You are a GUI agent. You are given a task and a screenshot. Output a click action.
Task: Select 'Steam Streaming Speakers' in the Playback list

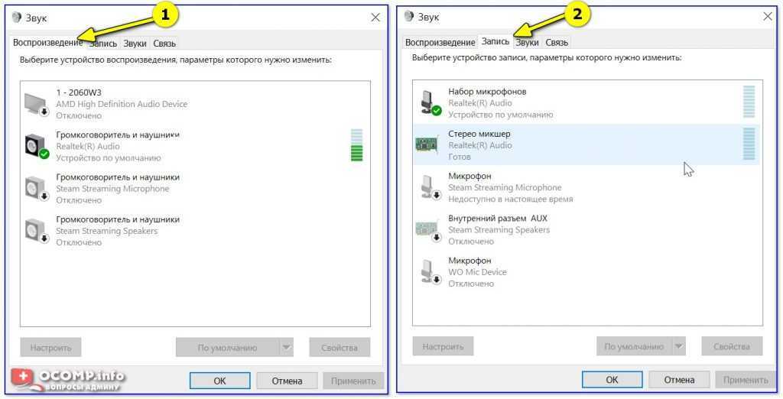click(x=107, y=231)
